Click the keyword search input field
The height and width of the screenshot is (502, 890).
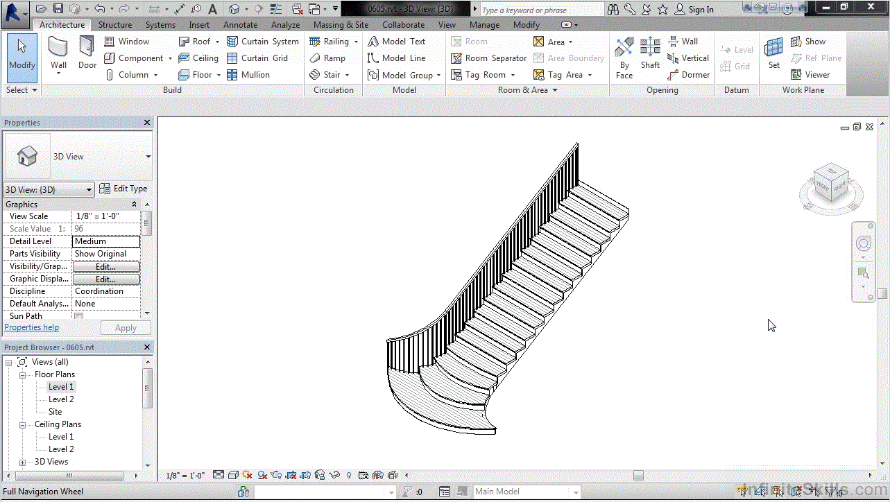coord(542,10)
